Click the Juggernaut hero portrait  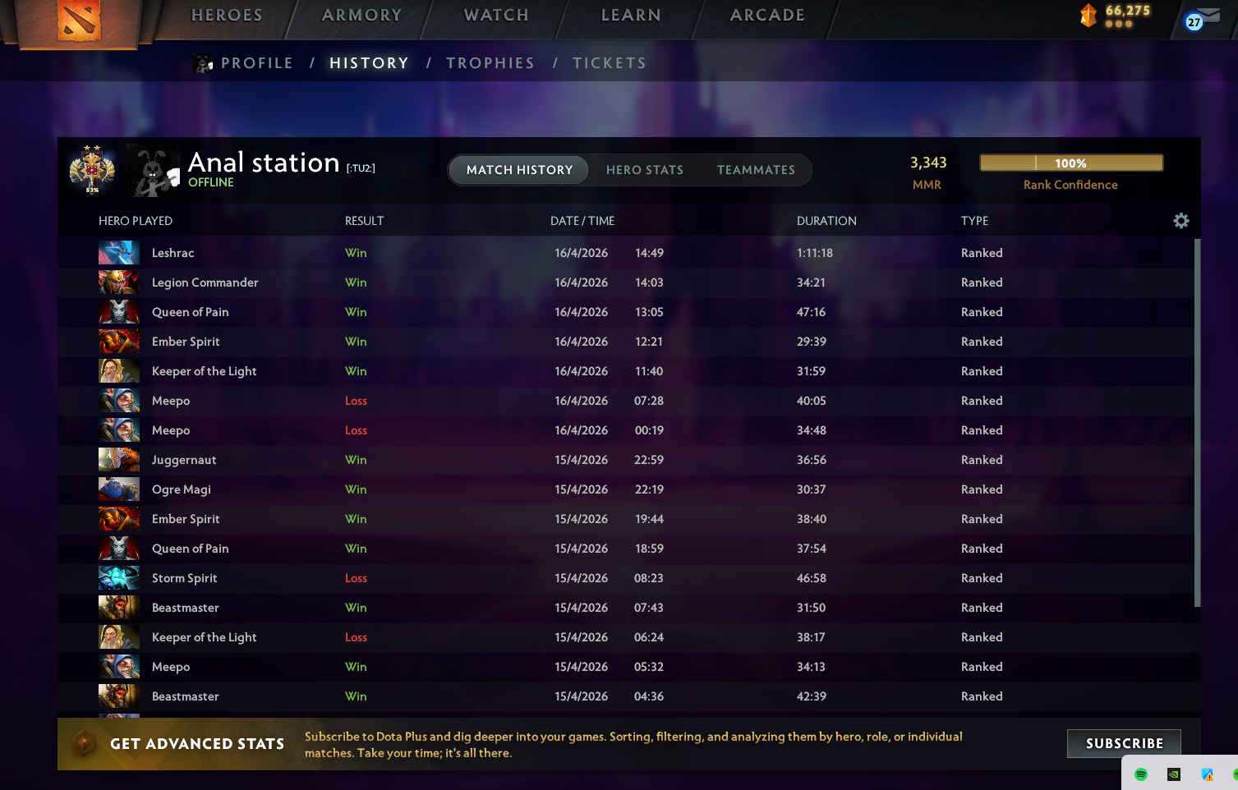[119, 460]
